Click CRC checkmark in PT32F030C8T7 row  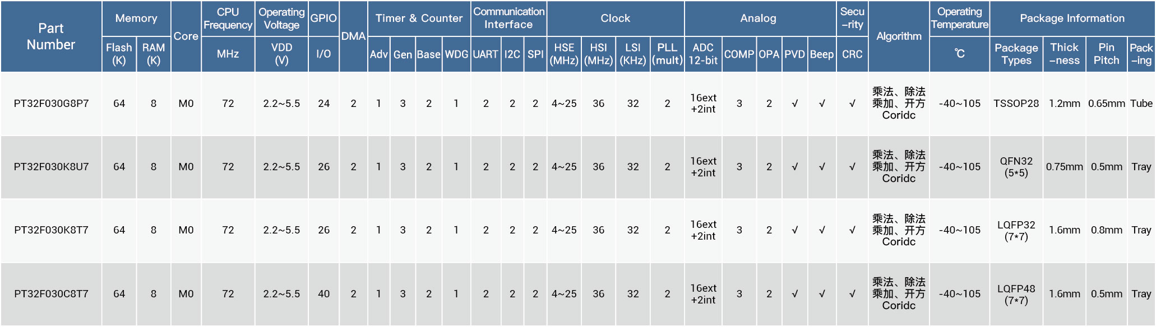tap(852, 294)
